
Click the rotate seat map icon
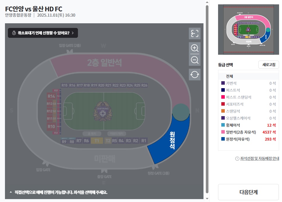(x=194, y=74)
